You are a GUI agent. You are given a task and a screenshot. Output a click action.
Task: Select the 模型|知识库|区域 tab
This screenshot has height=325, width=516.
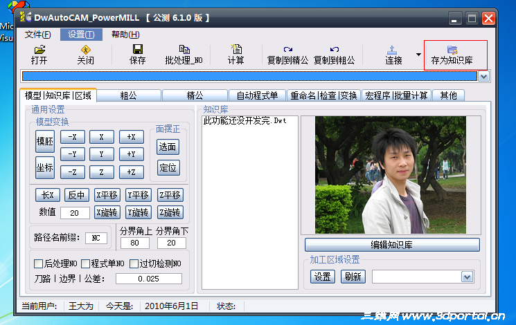click(x=58, y=95)
